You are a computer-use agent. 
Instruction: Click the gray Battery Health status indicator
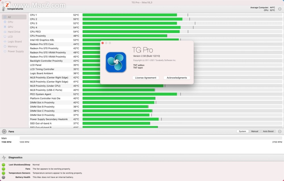click(3, 177)
